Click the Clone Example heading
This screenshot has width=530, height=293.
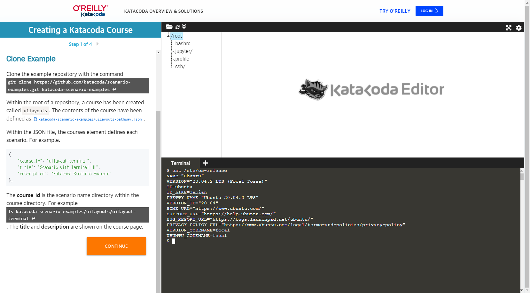(31, 59)
